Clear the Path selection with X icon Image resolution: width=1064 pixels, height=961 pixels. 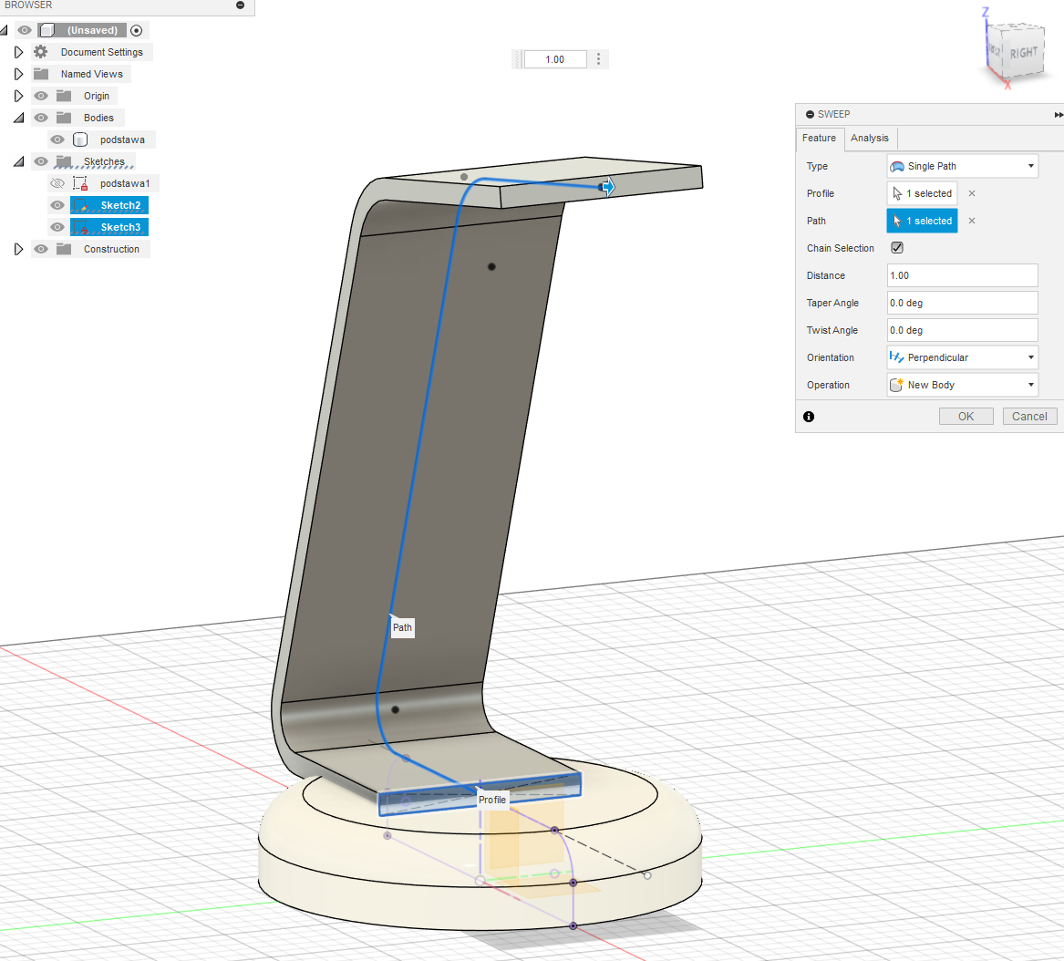[x=972, y=221]
